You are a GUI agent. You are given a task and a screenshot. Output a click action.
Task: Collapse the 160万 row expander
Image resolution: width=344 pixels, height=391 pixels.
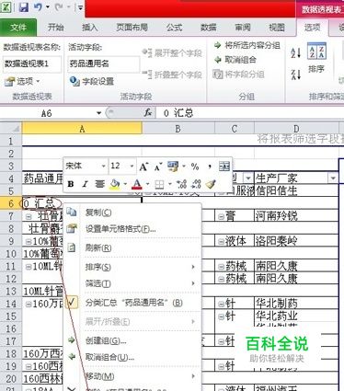click(29, 305)
